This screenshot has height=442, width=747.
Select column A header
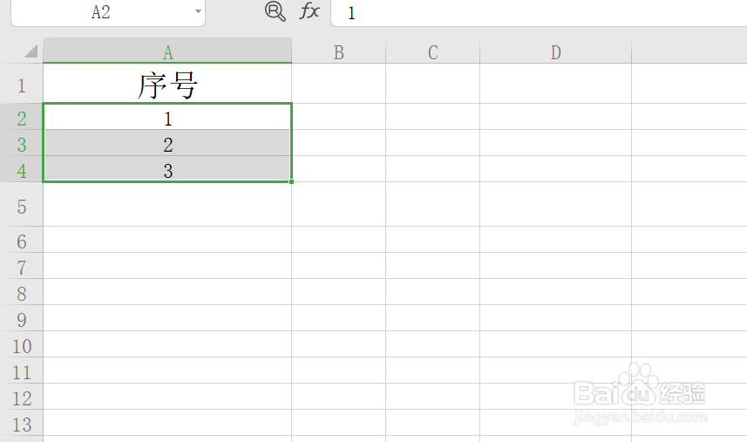tap(167, 52)
